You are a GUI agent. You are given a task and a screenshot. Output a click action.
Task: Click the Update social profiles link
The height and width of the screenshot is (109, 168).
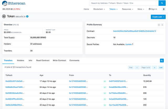click(128, 44)
